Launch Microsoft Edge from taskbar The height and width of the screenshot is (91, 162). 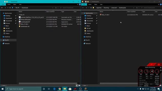pos(54,89)
